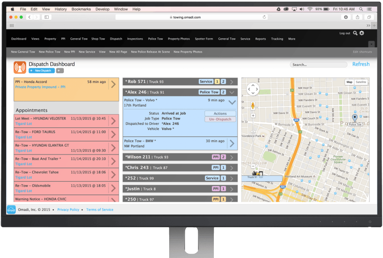Open the Reports nav item
Viewport: 383px width, 258px height.
pos(261,39)
